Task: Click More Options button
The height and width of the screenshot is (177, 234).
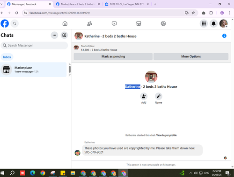Action: tap(191, 57)
